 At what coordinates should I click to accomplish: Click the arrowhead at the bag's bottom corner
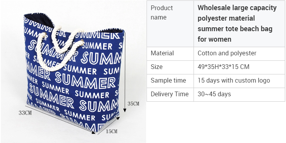click(93, 132)
